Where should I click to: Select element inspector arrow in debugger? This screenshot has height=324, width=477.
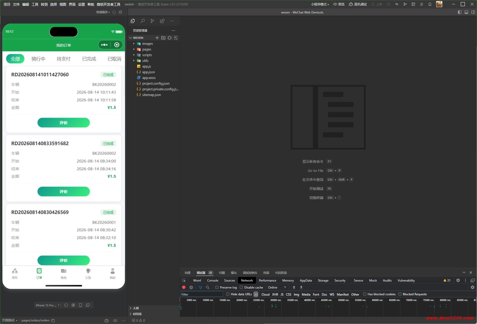click(184, 280)
